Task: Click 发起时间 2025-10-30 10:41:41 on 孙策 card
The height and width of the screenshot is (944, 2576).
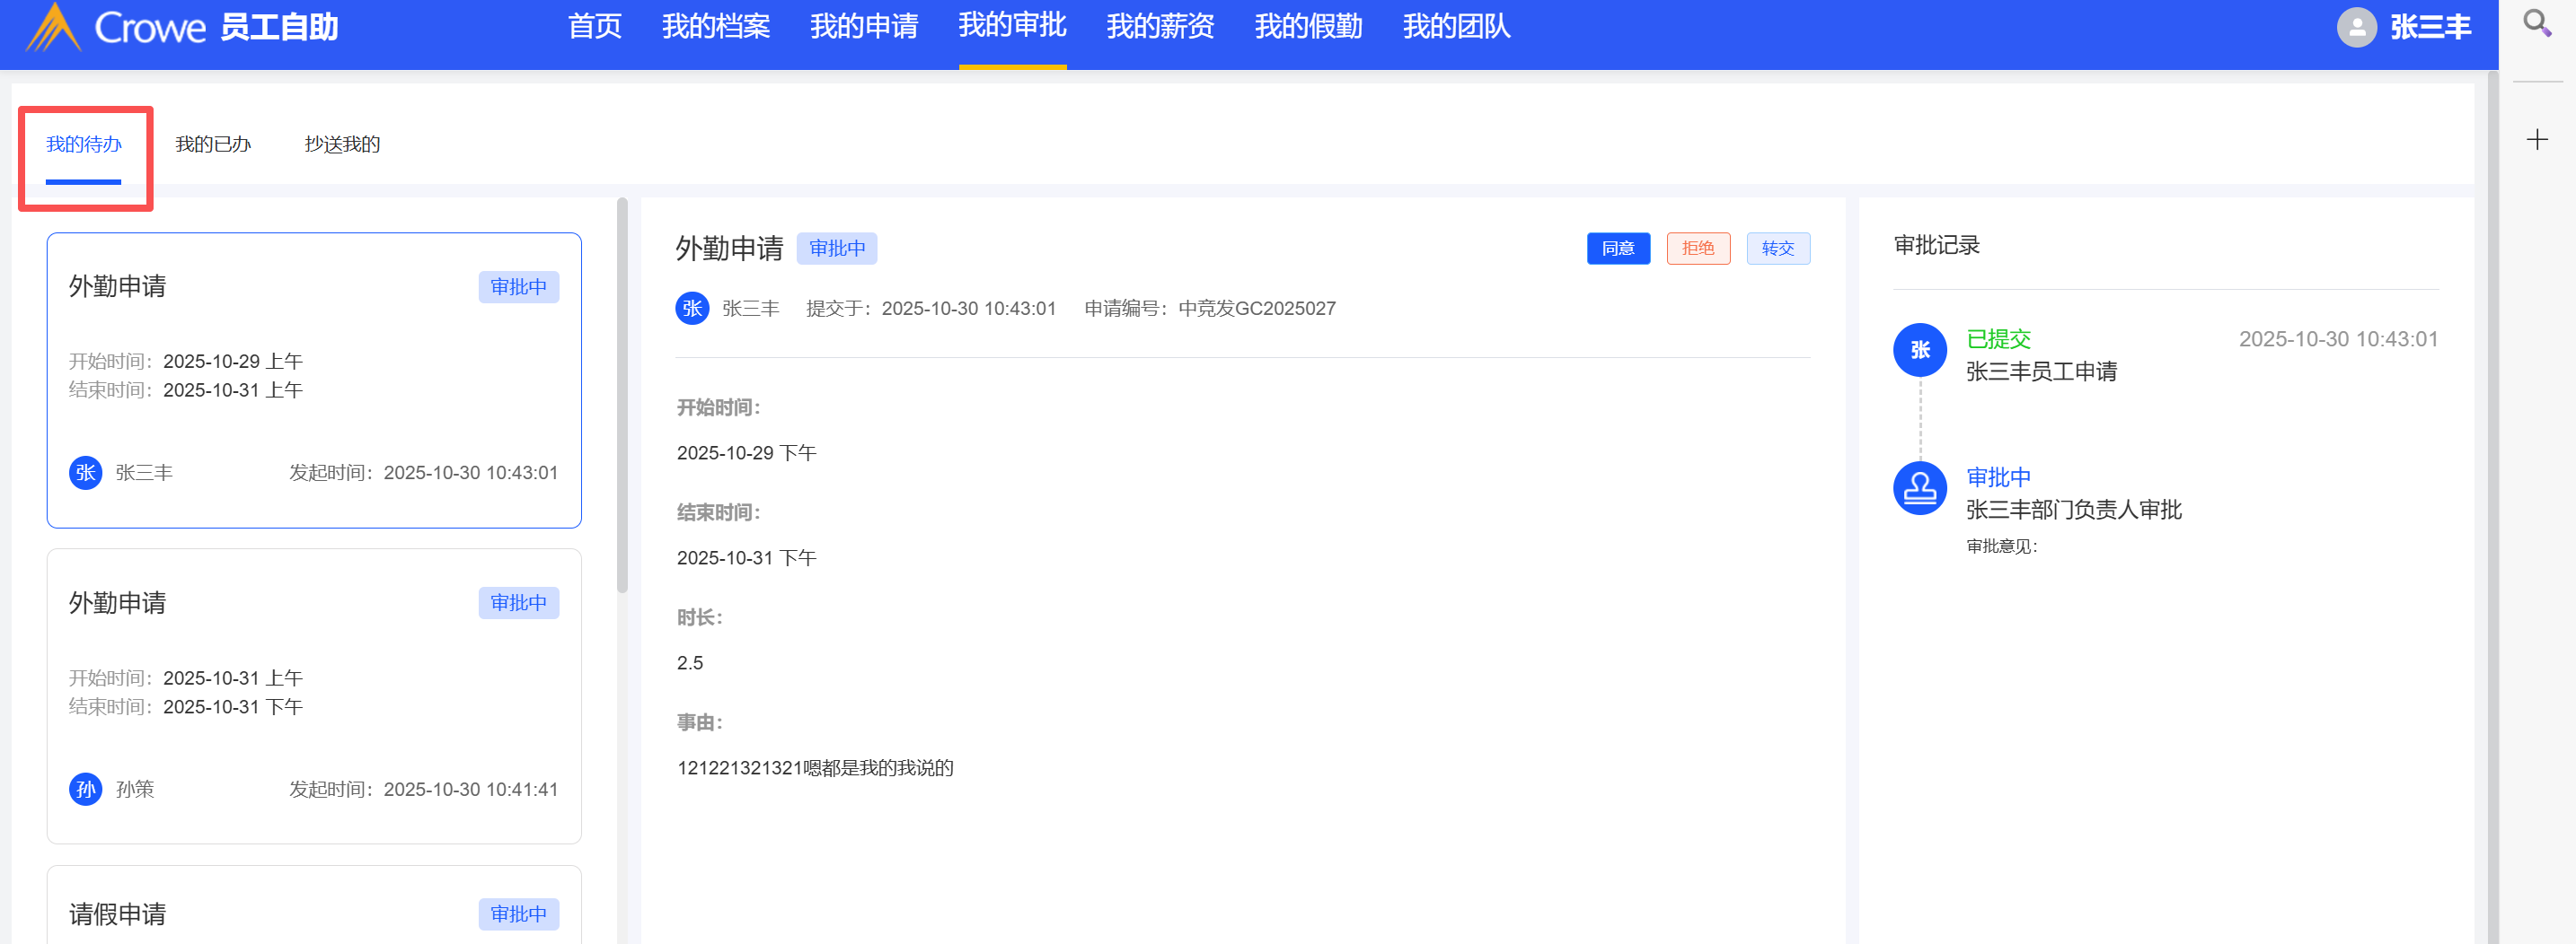Action: 423,789
